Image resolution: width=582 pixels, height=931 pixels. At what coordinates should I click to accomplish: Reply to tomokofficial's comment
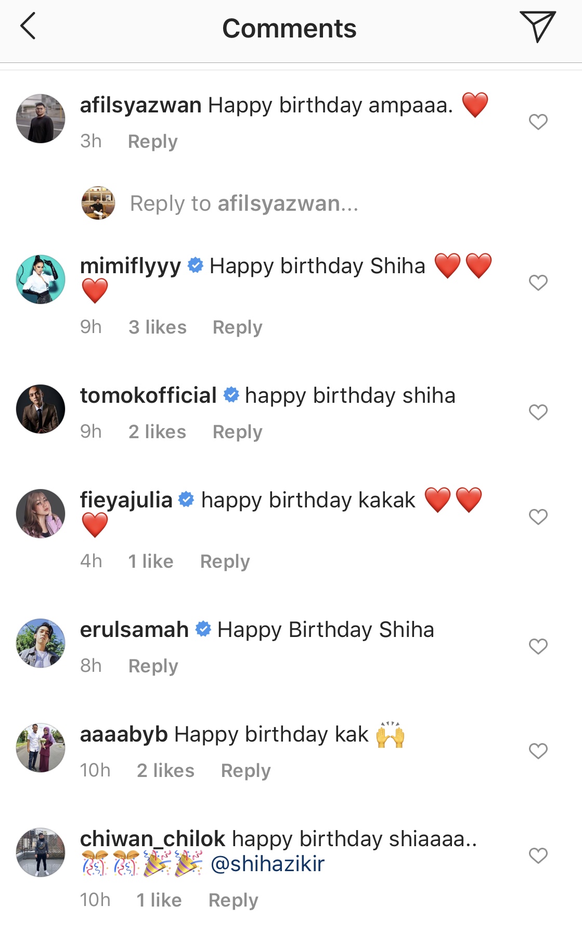pos(237,432)
